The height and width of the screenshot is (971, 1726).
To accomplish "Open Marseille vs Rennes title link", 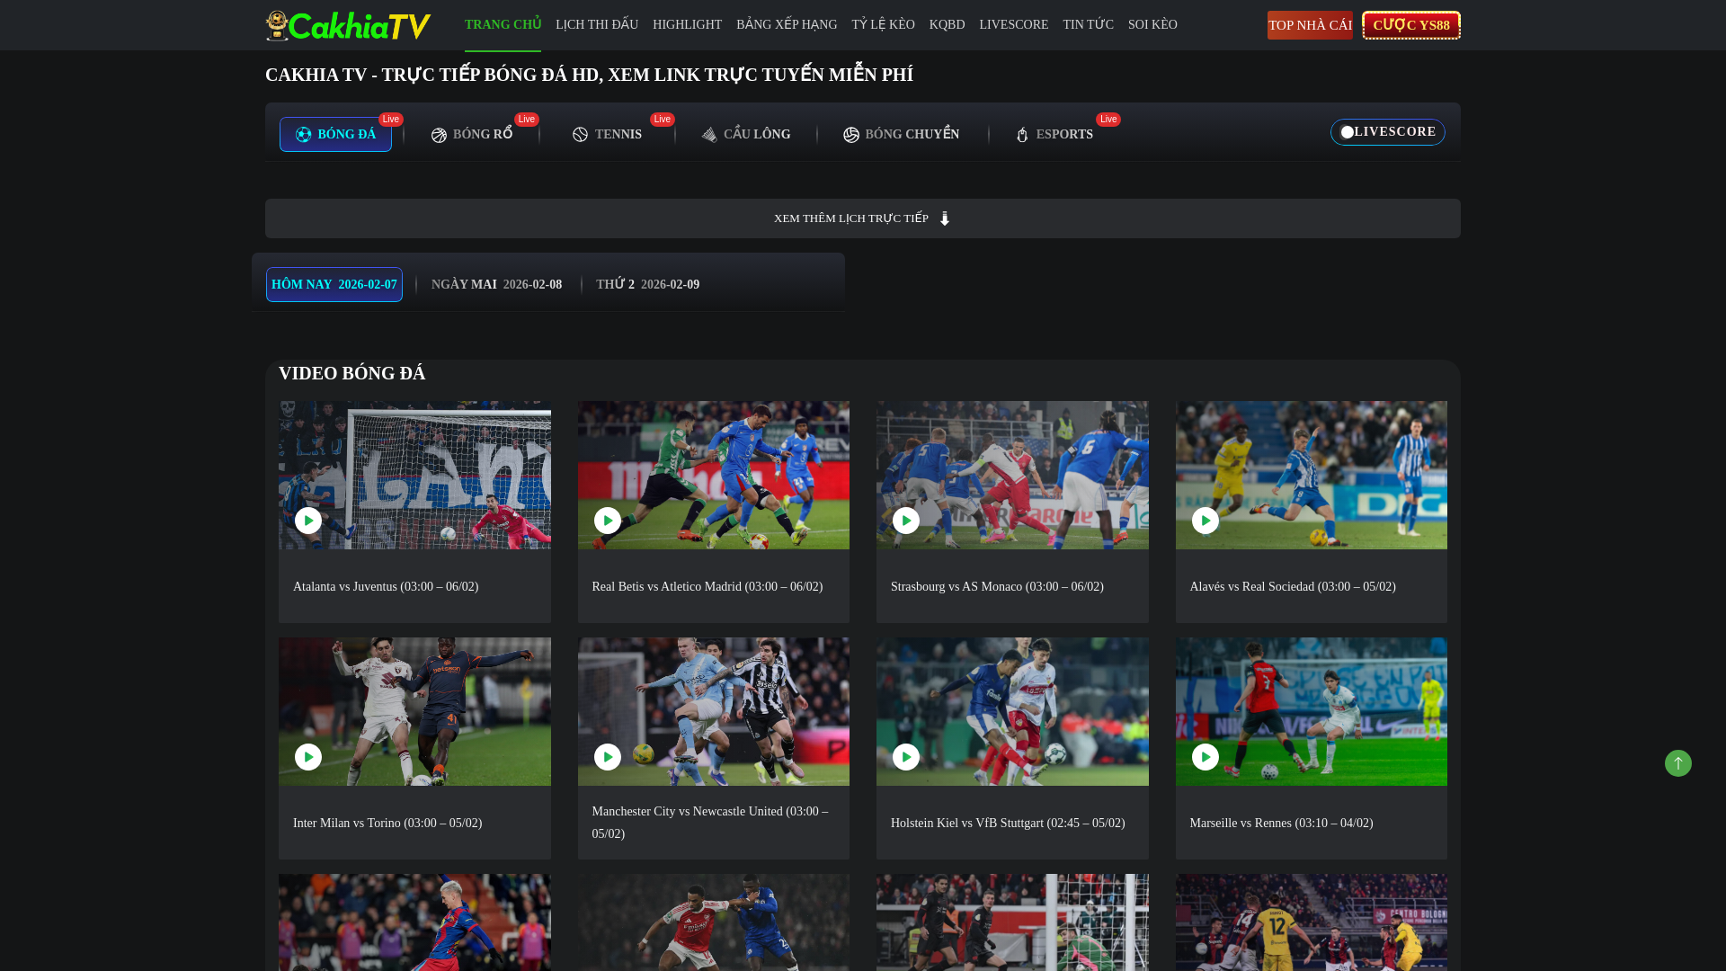I will 1281,823.
